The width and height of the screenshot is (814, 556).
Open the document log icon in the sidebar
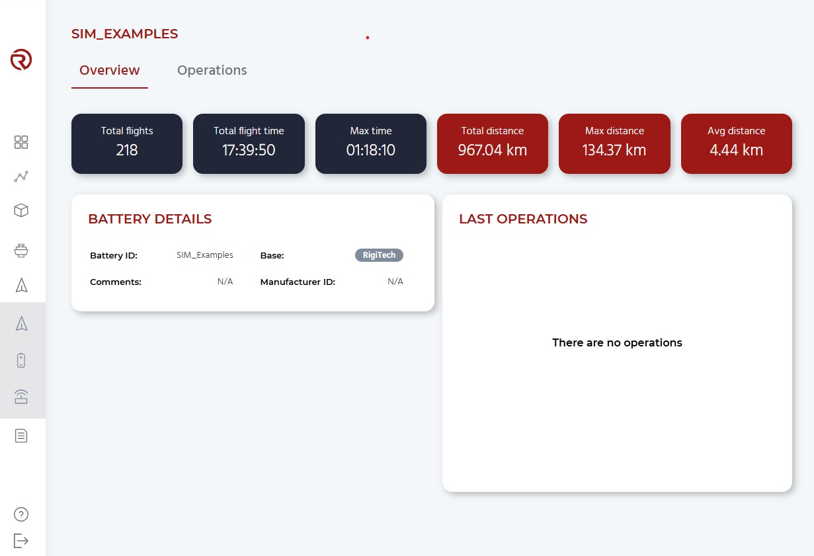coord(21,436)
